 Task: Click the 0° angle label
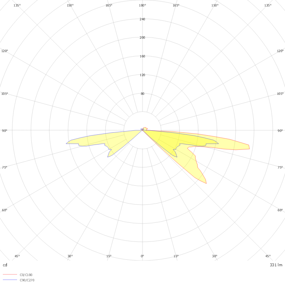point(142,256)
